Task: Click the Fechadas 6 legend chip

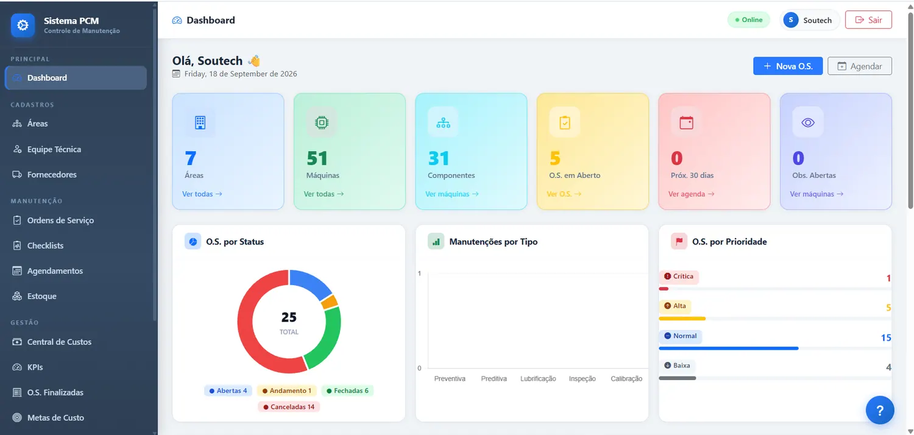Action: pyautogui.click(x=347, y=391)
